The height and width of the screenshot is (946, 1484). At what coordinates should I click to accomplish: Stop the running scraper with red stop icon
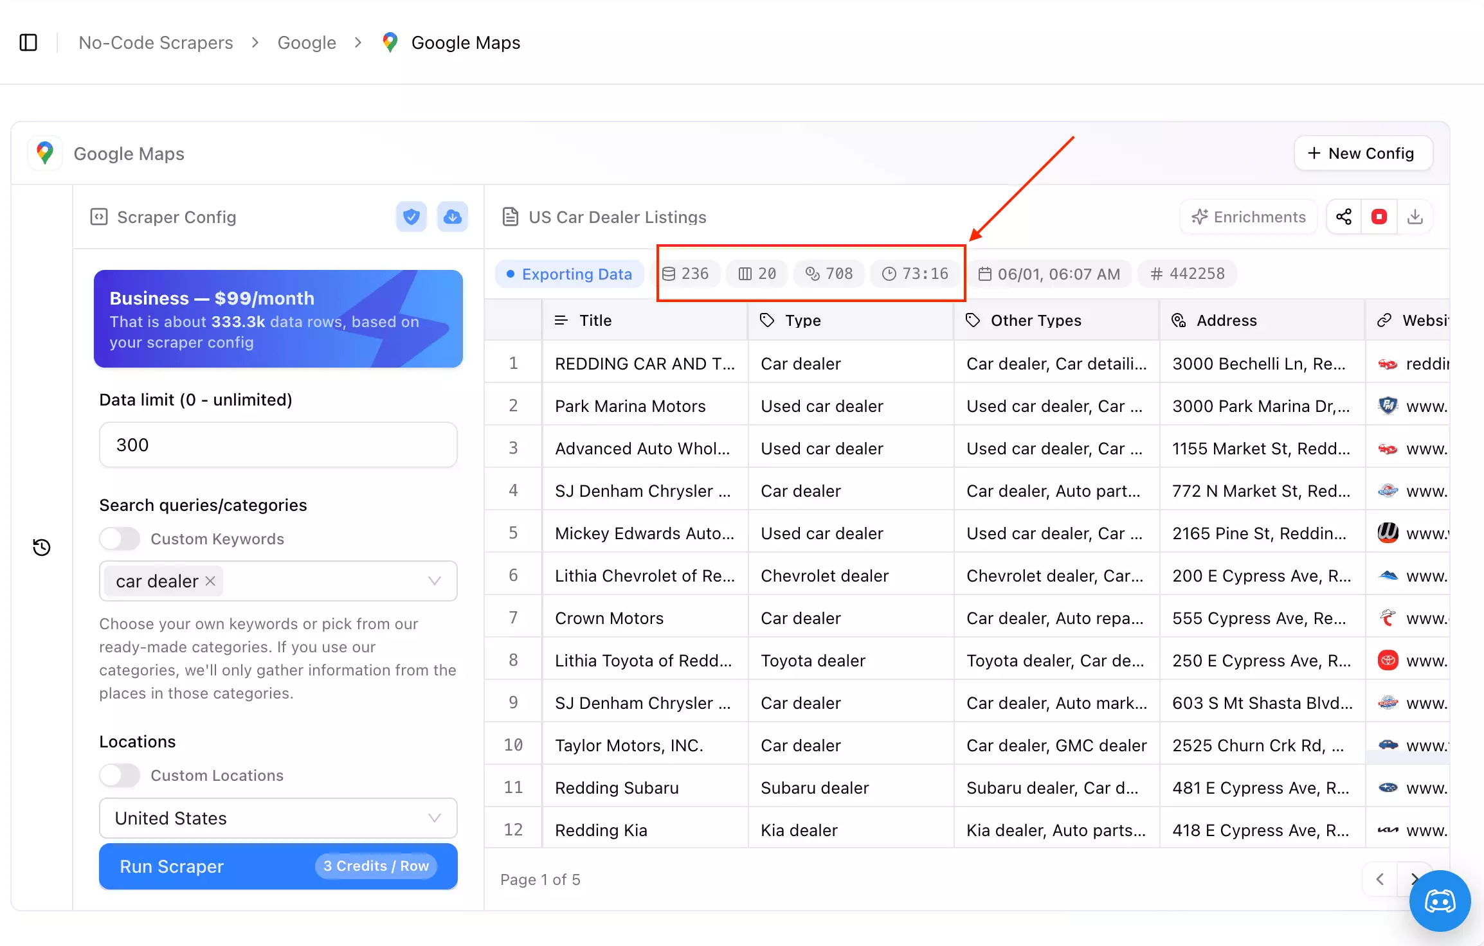pyautogui.click(x=1379, y=217)
